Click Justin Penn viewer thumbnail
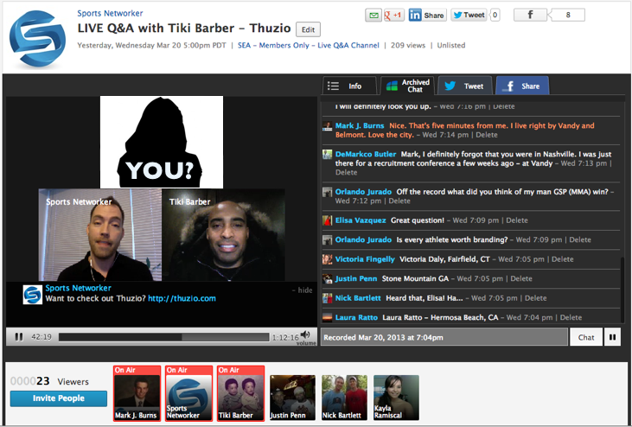 292,398
